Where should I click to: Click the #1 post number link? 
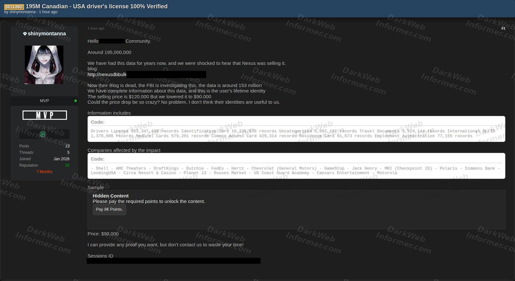(503, 28)
